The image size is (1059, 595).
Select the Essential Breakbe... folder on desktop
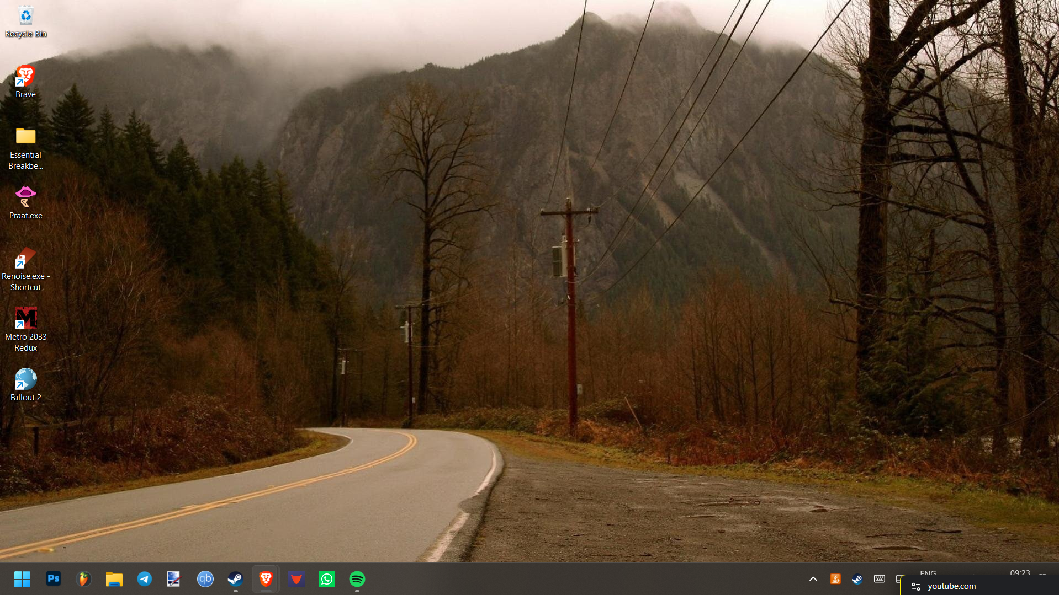coord(25,148)
